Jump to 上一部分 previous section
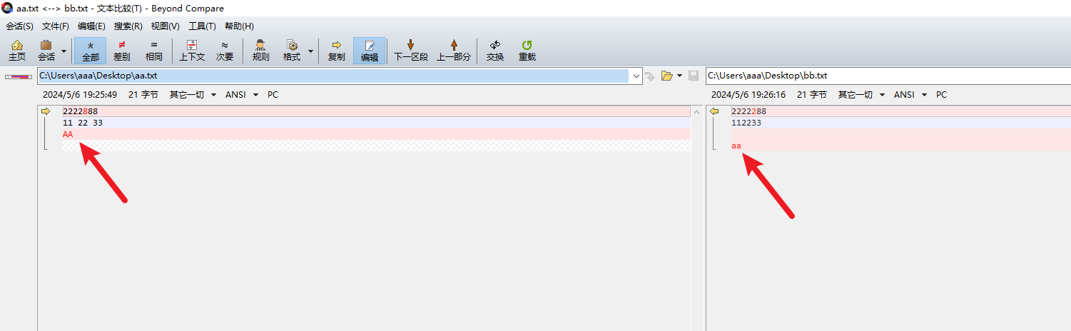The image size is (1071, 331). click(454, 51)
